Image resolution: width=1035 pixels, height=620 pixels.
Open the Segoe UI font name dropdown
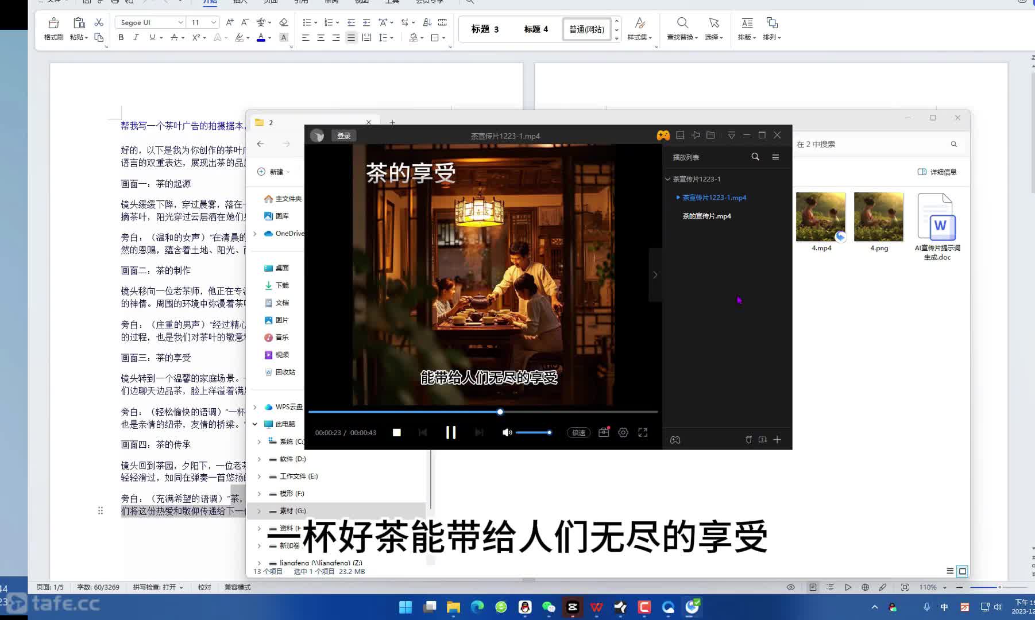pyautogui.click(x=180, y=22)
